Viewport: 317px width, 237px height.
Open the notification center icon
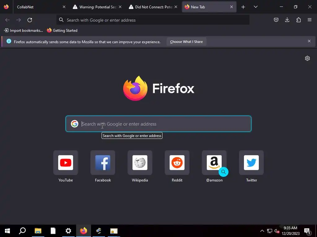point(307,231)
